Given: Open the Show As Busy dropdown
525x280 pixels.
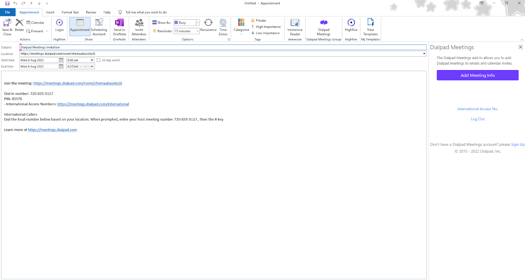Looking at the screenshot, I should coord(198,23).
